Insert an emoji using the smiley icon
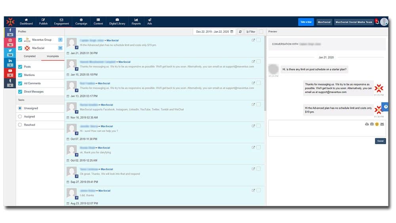This screenshot has width=396, height=223. point(377,124)
